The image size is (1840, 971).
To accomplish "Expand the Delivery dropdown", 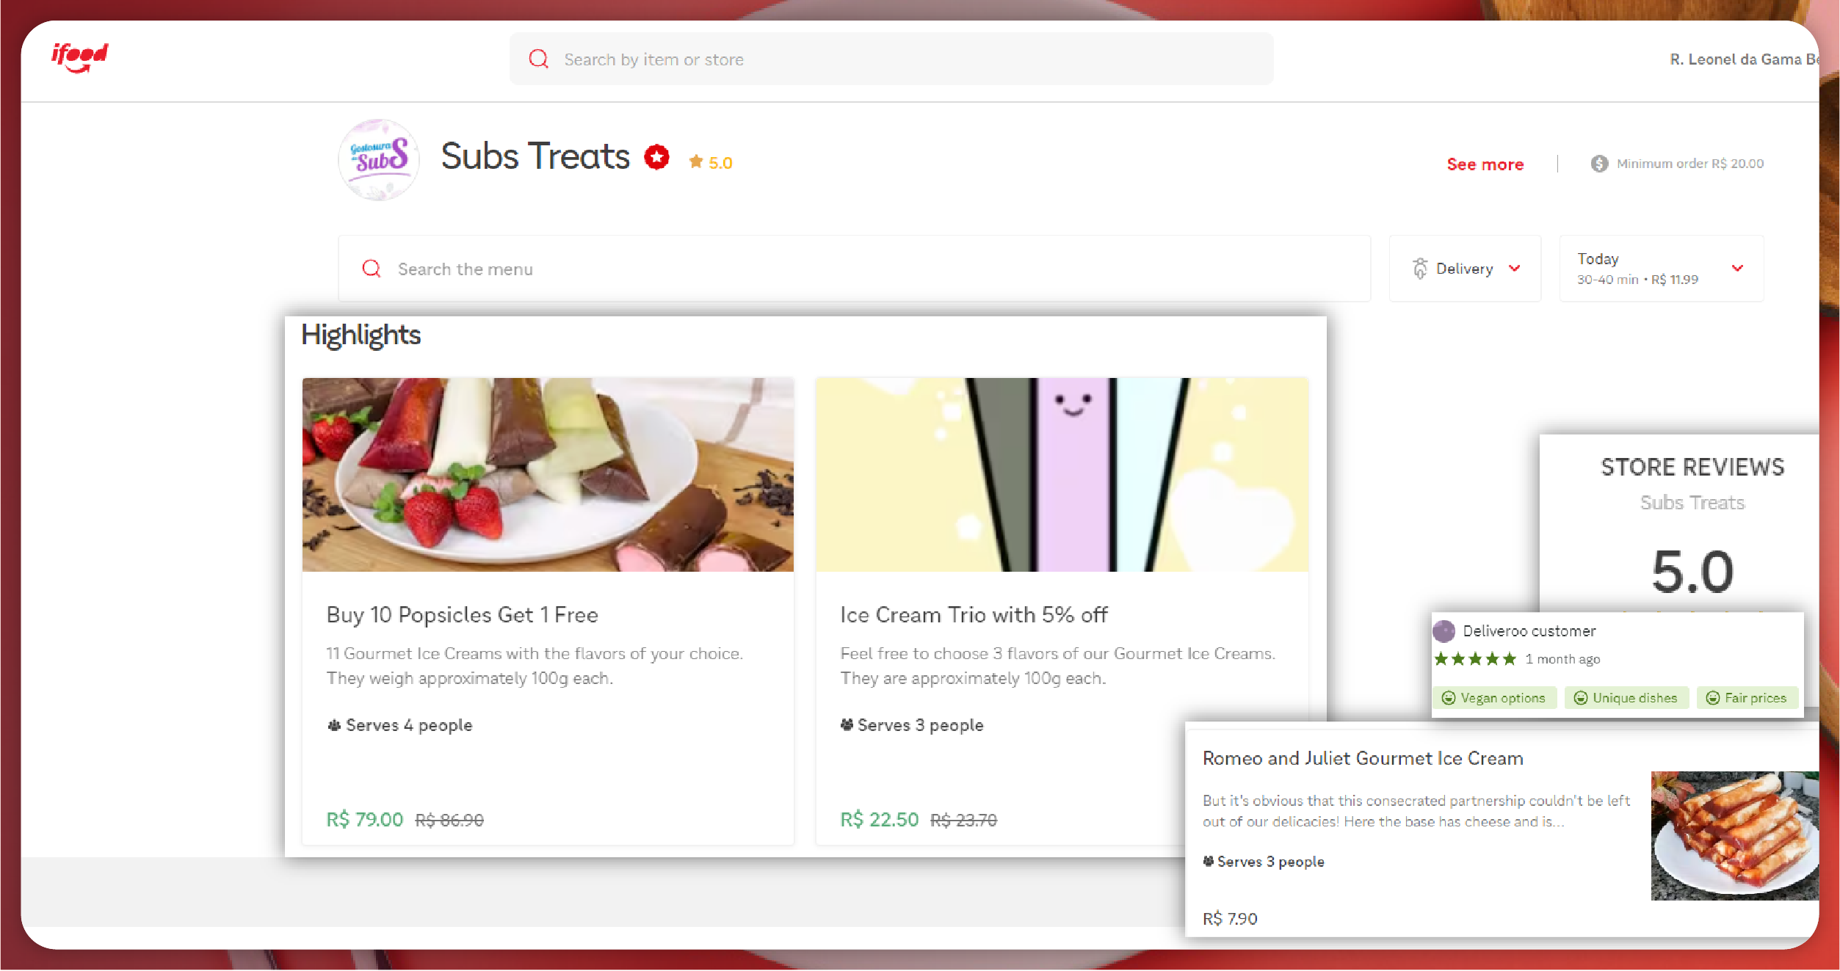I will tap(1465, 269).
